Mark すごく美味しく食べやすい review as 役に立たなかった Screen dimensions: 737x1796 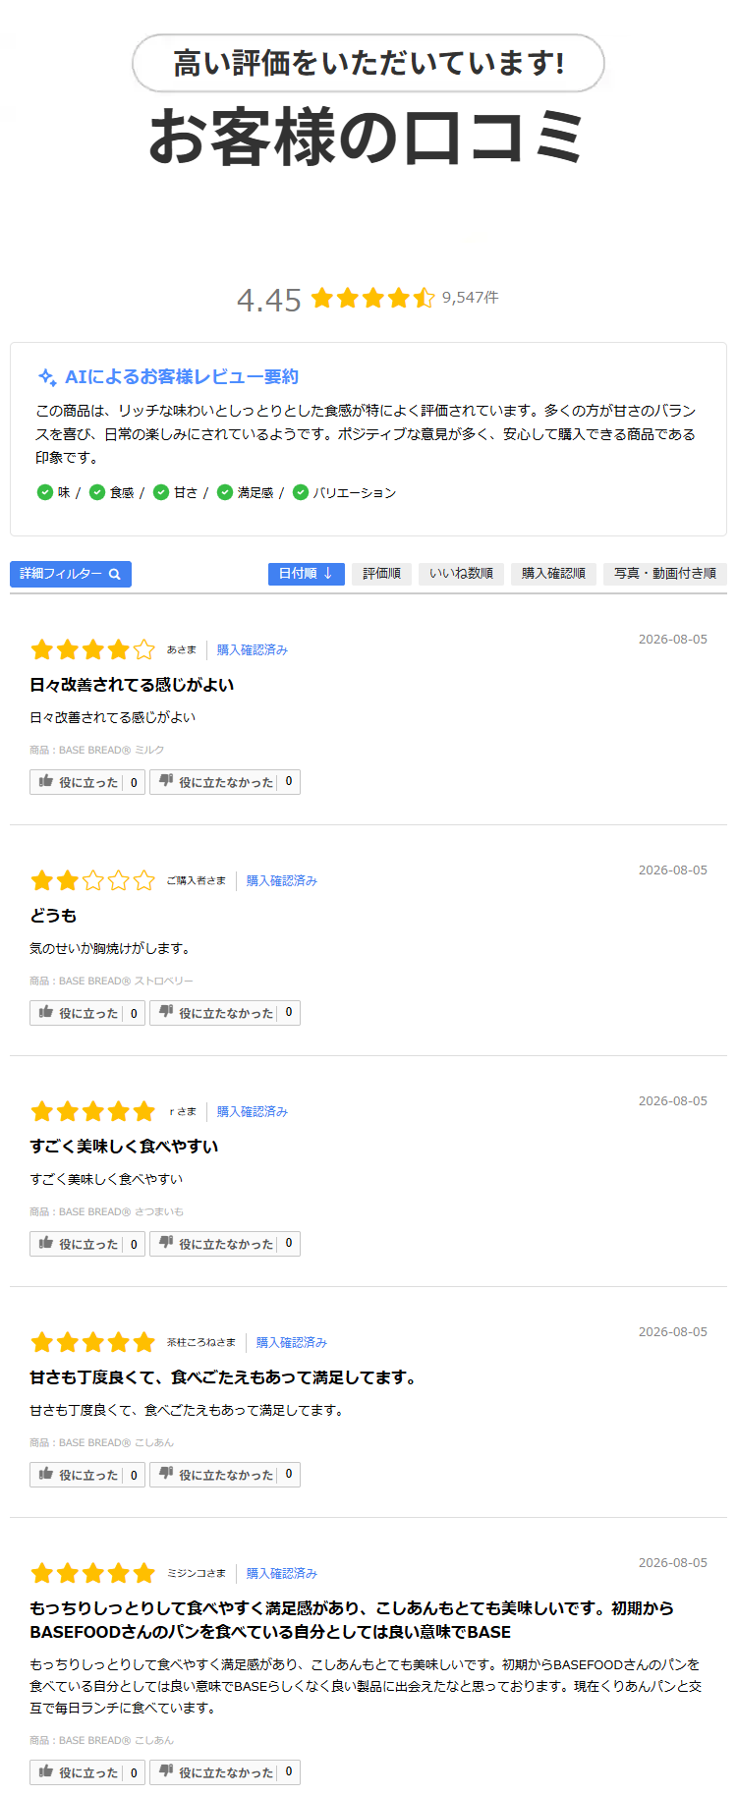tap(225, 1244)
